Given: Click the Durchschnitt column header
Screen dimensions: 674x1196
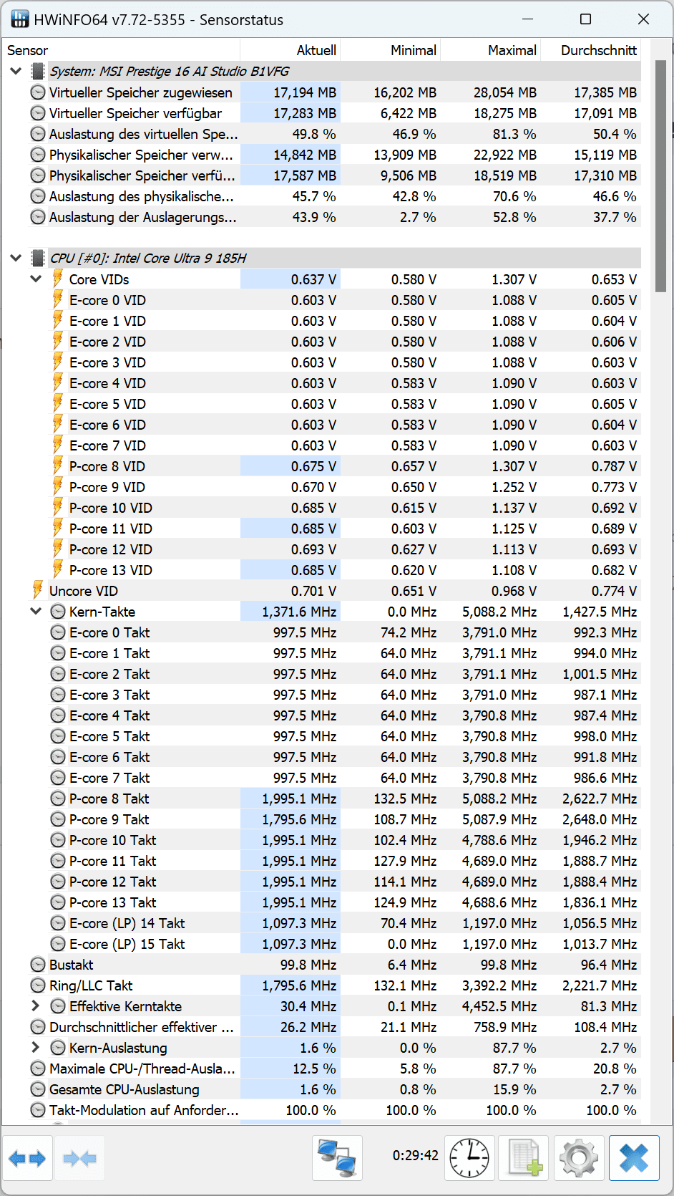Looking at the screenshot, I should point(598,50).
